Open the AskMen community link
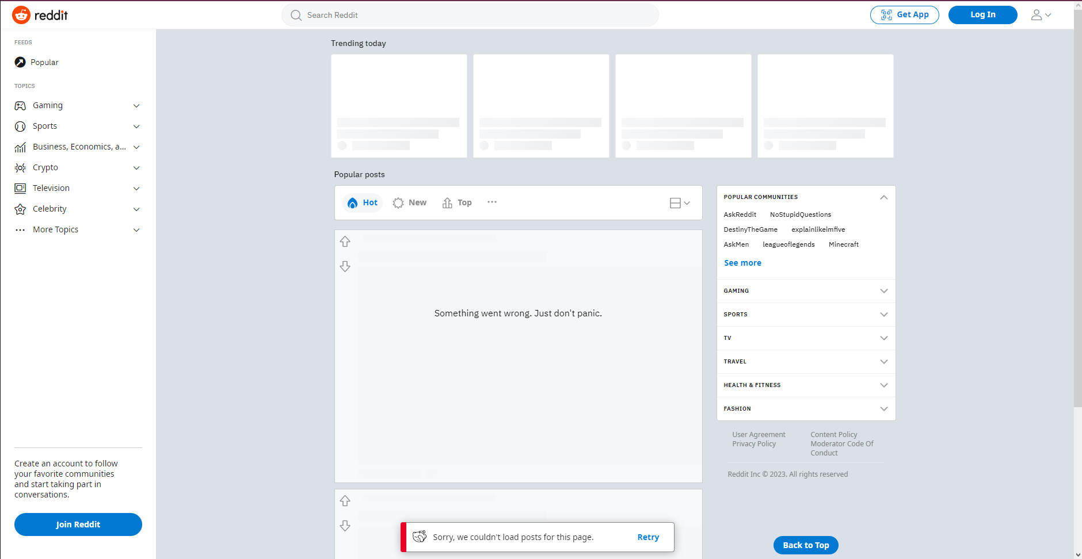Image resolution: width=1082 pixels, height=559 pixels. (x=737, y=244)
